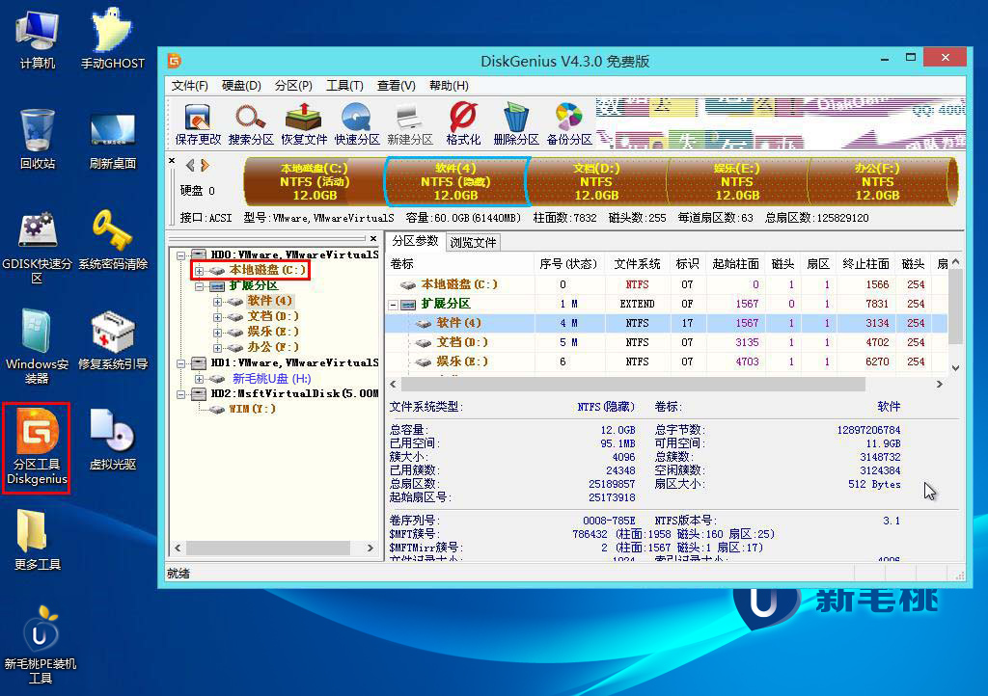Click the 虚拟光驱 desktop icon

click(112, 440)
